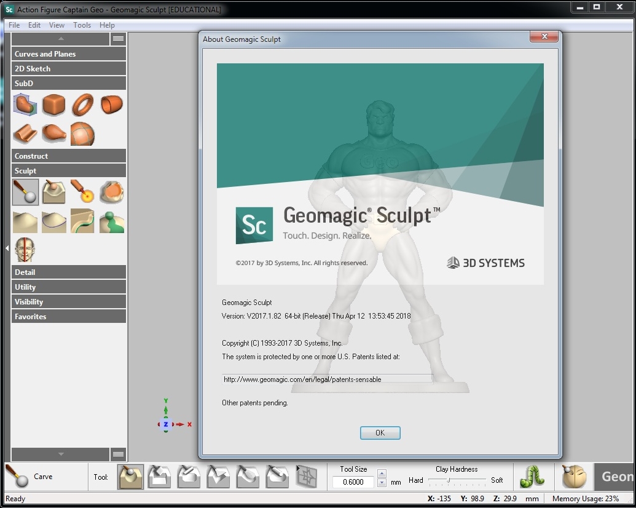This screenshot has height=508, width=636.
Task: Open the Edit menu
Action: (34, 25)
